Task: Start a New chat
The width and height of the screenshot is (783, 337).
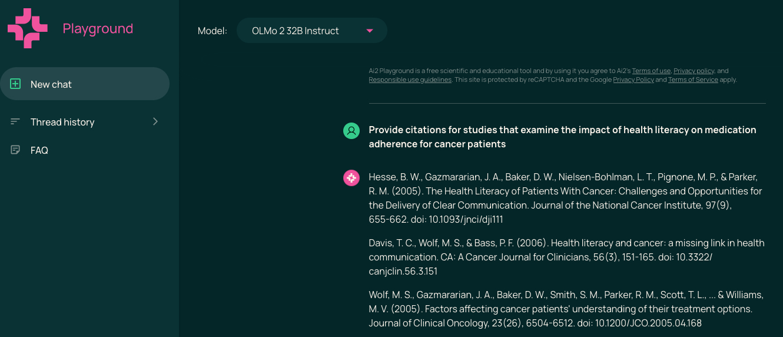Action: tap(85, 84)
